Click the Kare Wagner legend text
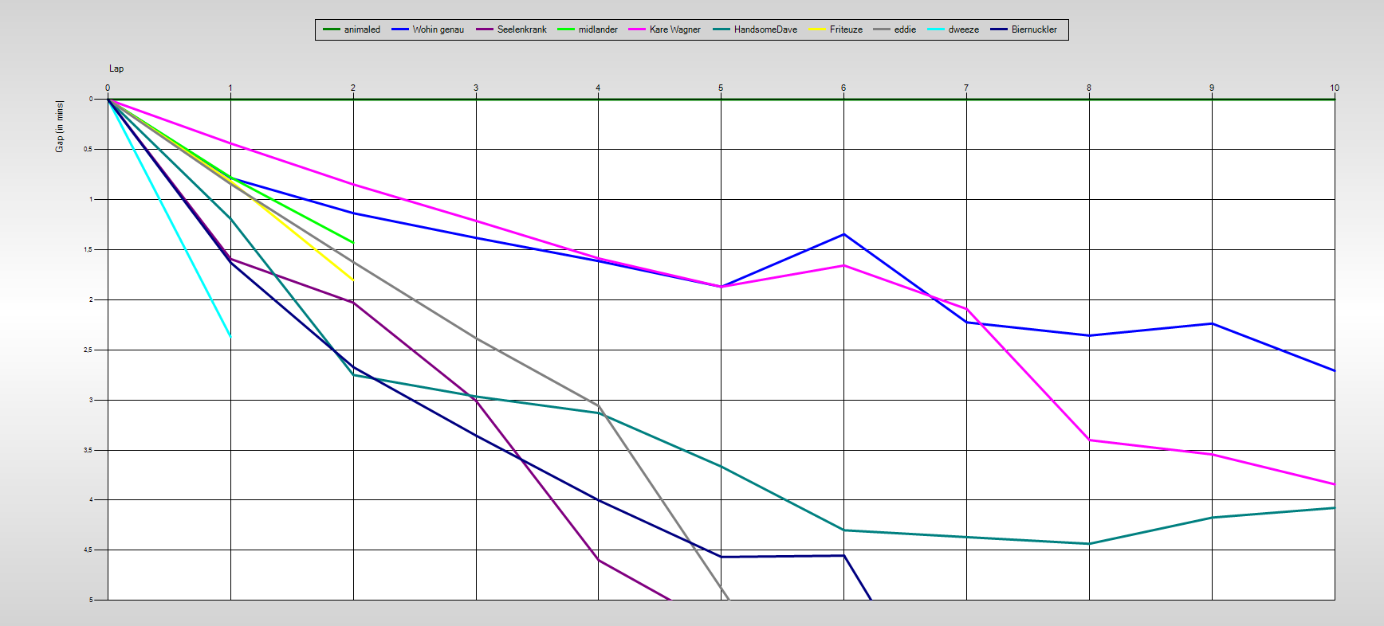 pyautogui.click(x=674, y=29)
